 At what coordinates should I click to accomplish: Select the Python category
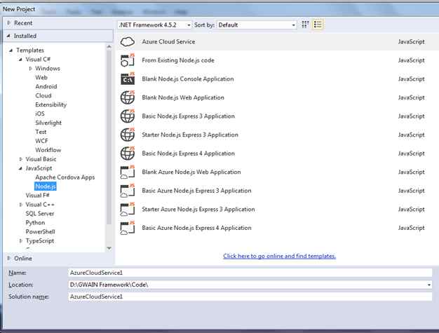tap(35, 223)
